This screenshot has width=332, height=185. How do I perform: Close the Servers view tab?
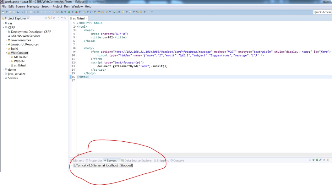pos(119,161)
